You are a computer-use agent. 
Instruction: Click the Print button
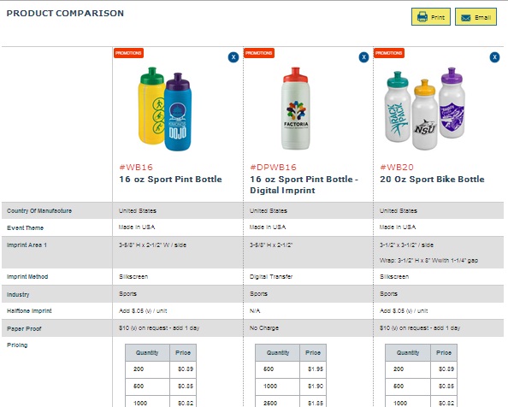pos(430,16)
